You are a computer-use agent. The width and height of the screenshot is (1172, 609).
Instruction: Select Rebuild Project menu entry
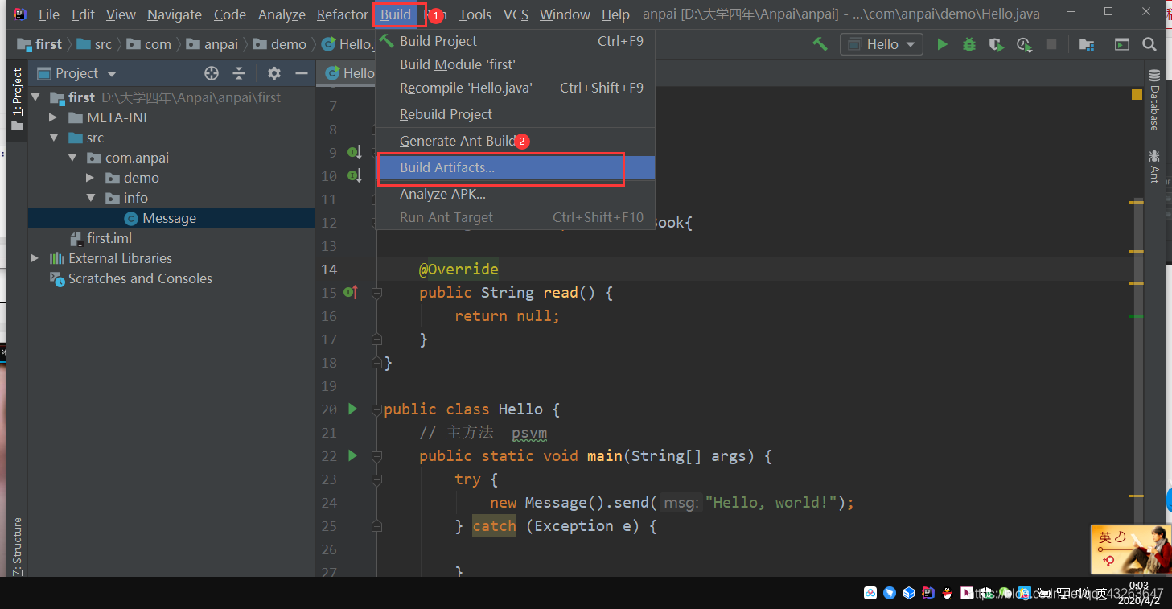[515, 114]
